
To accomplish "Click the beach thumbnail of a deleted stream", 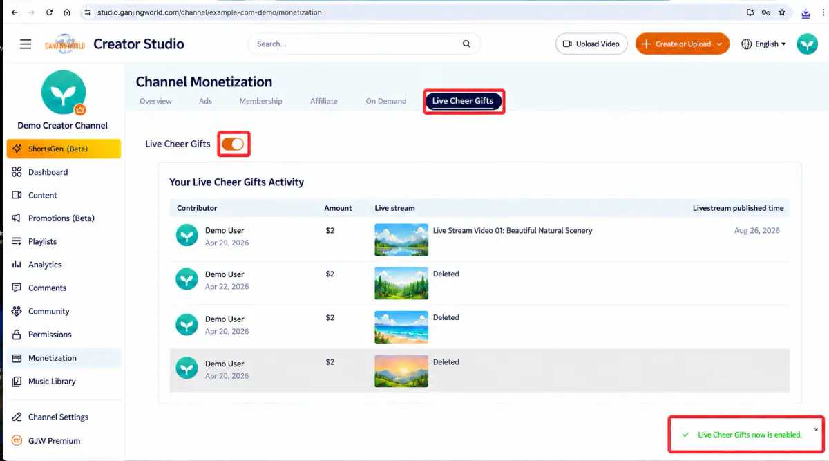I will tap(401, 328).
